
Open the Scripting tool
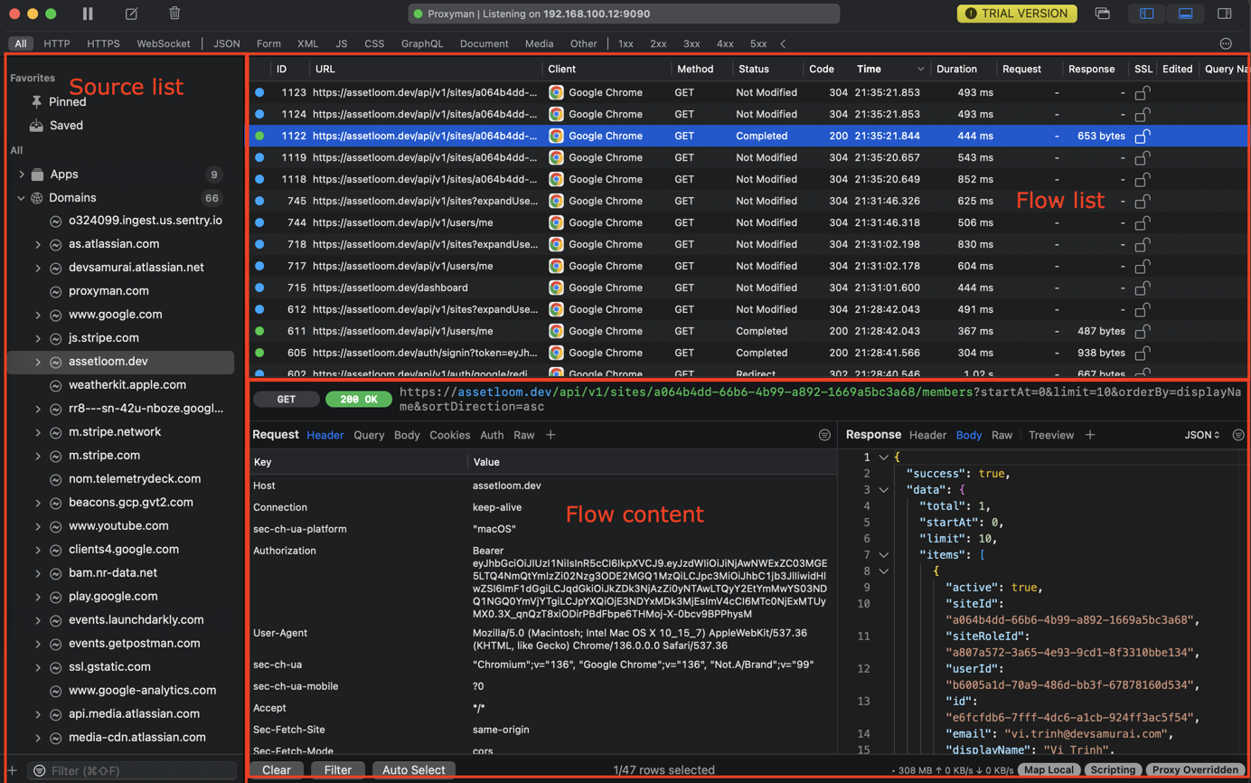1113,770
